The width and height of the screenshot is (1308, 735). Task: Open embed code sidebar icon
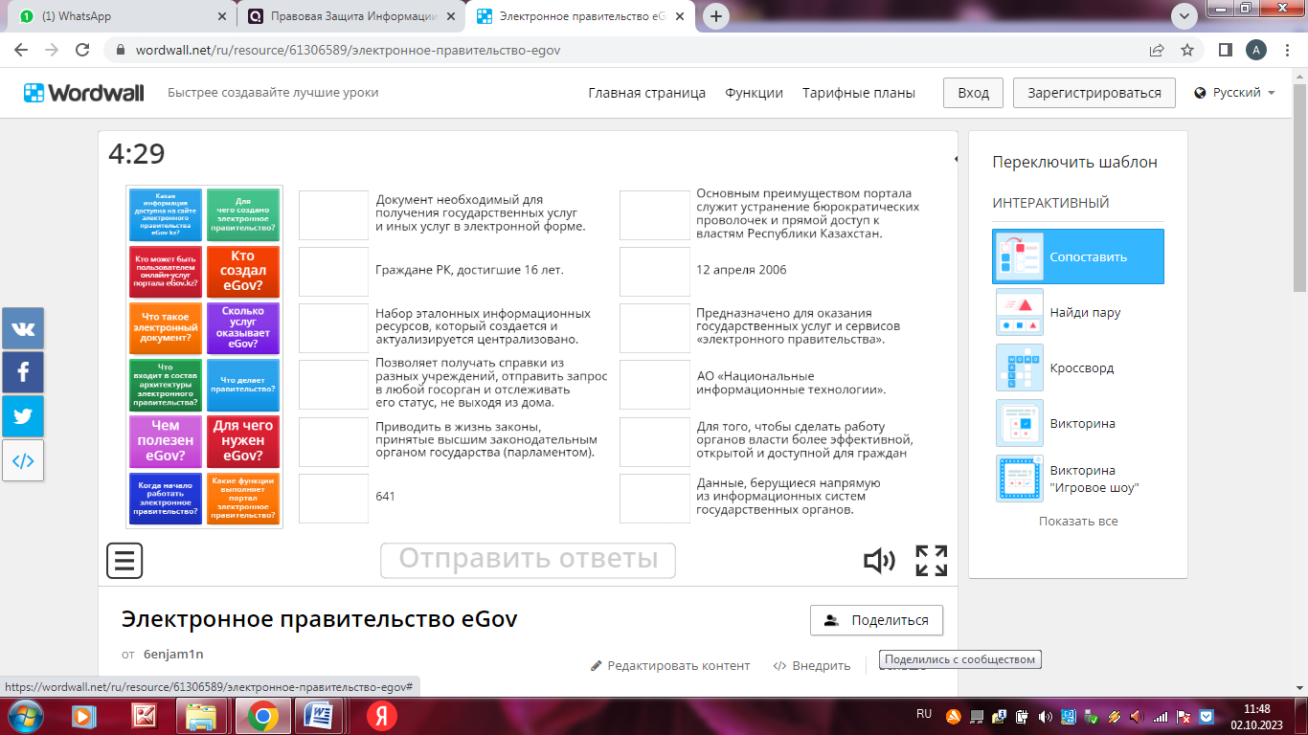23,460
